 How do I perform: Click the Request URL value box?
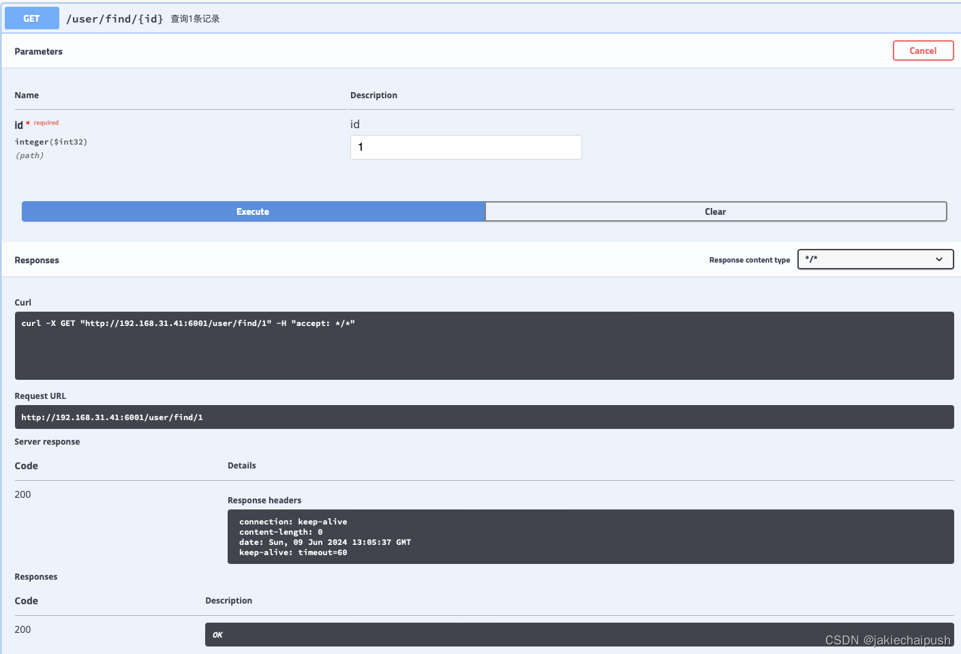484,417
